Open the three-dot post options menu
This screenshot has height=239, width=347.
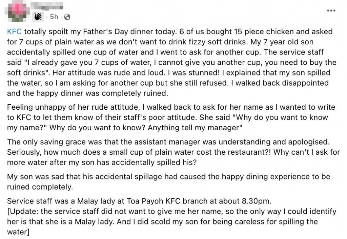331,10
